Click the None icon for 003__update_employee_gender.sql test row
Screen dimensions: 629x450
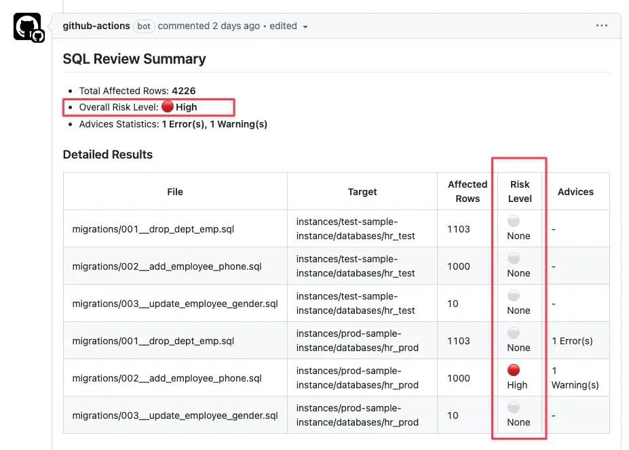pos(514,295)
